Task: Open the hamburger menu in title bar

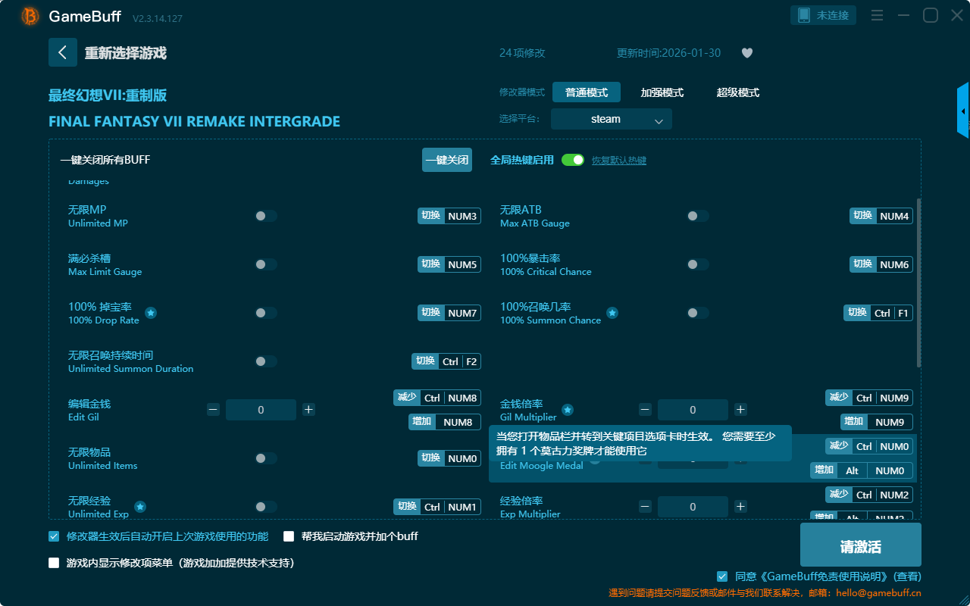Action: coord(877,16)
